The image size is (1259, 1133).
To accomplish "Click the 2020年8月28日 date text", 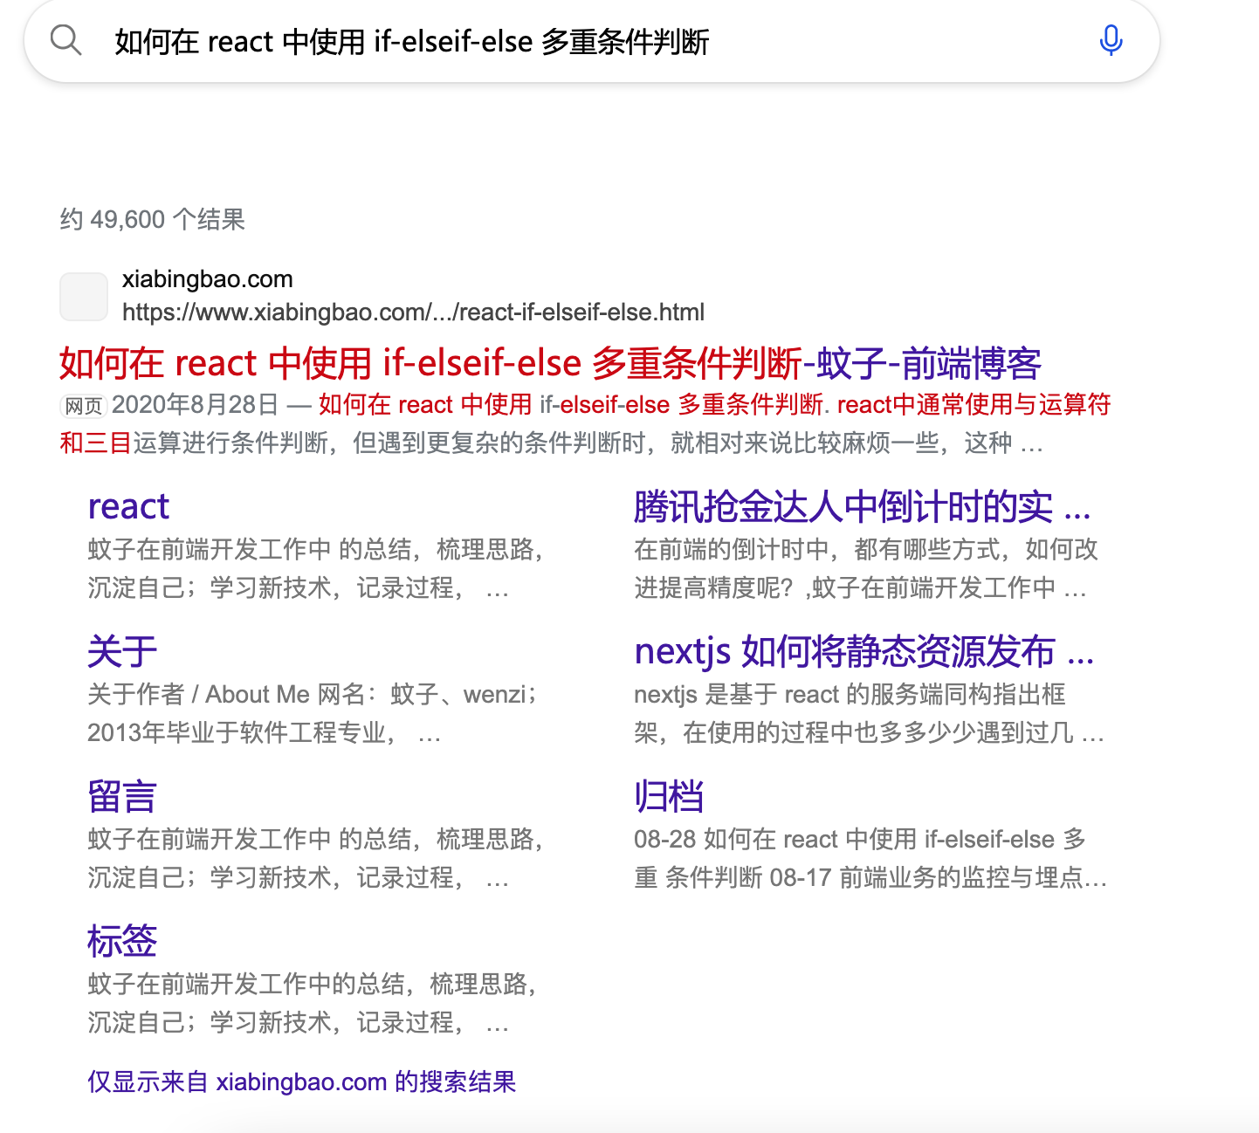I will [x=195, y=404].
